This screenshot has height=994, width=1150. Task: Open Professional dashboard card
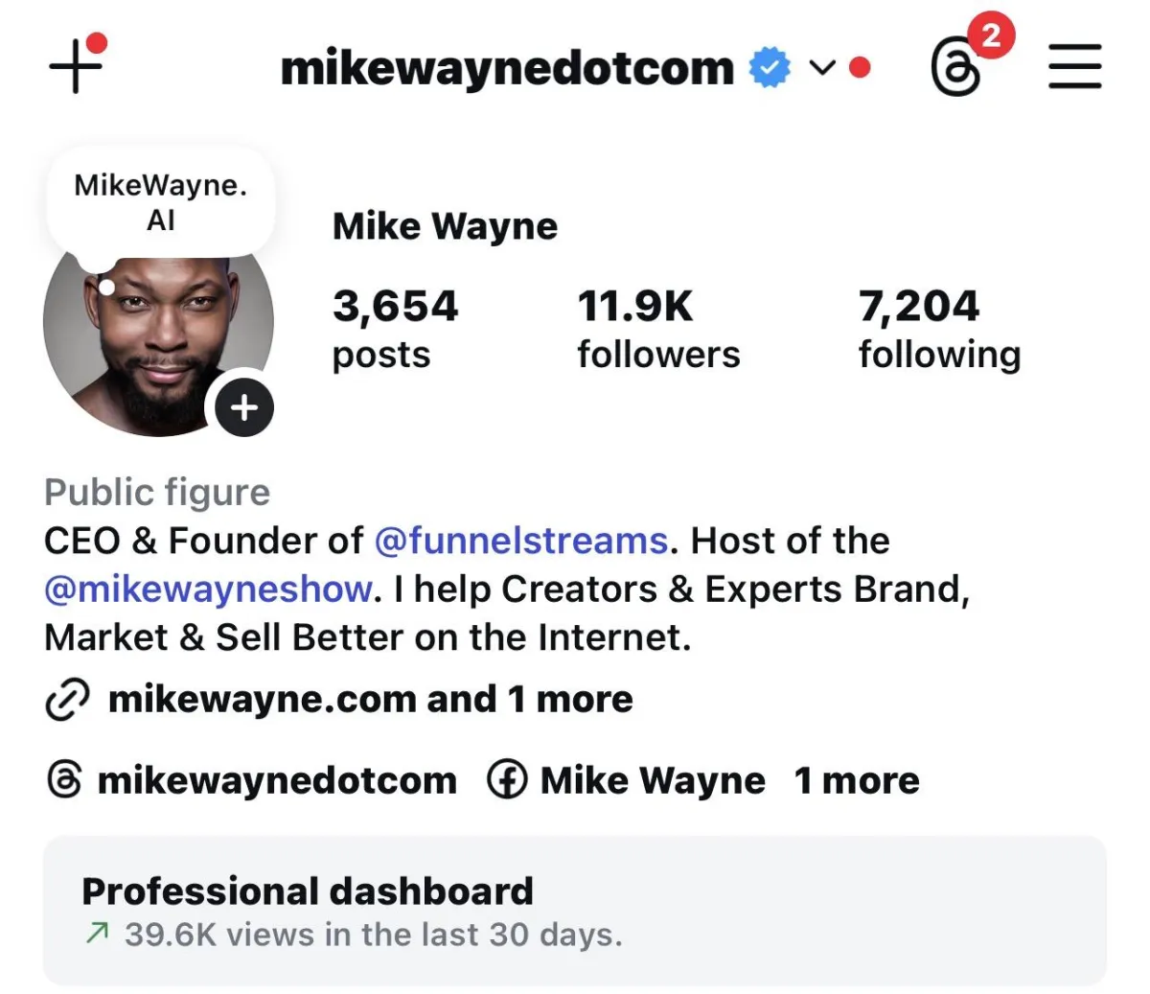click(575, 911)
